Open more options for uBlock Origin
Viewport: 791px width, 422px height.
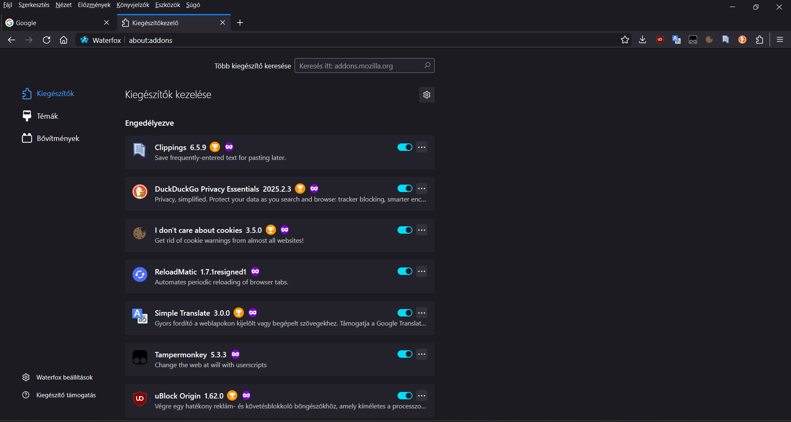click(x=421, y=396)
